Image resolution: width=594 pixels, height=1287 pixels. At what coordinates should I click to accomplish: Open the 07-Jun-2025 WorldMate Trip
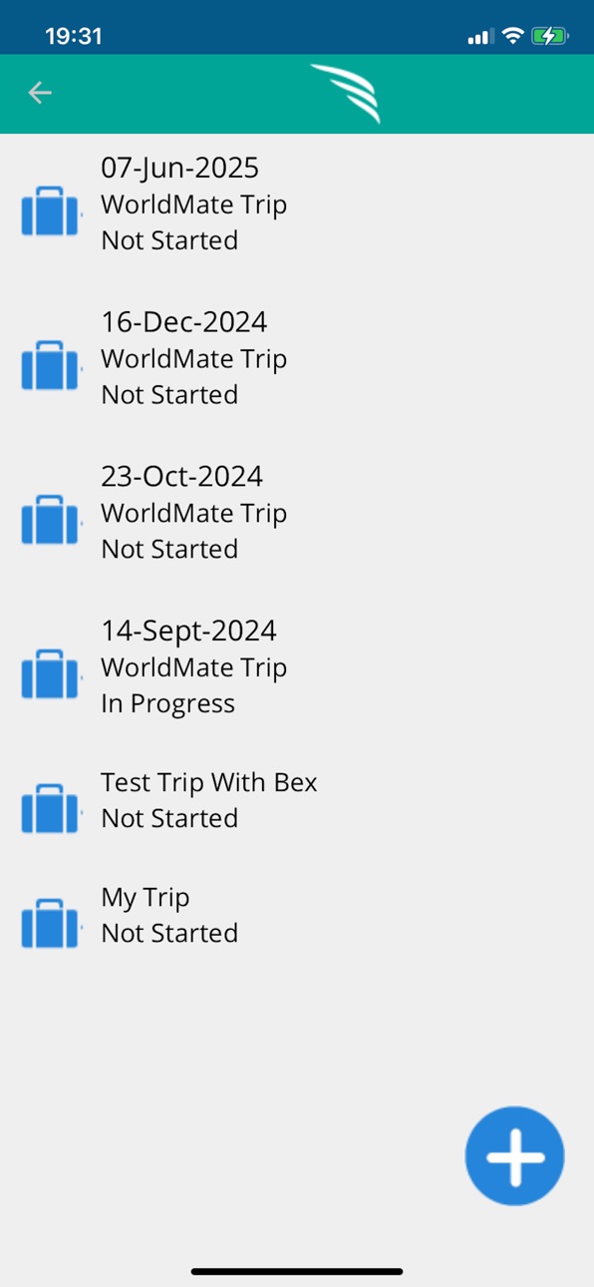[297, 205]
